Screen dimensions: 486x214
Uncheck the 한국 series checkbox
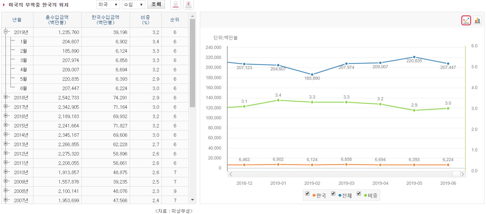tap(307, 194)
